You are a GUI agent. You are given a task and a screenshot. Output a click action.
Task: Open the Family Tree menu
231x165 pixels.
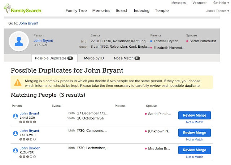click(x=76, y=11)
